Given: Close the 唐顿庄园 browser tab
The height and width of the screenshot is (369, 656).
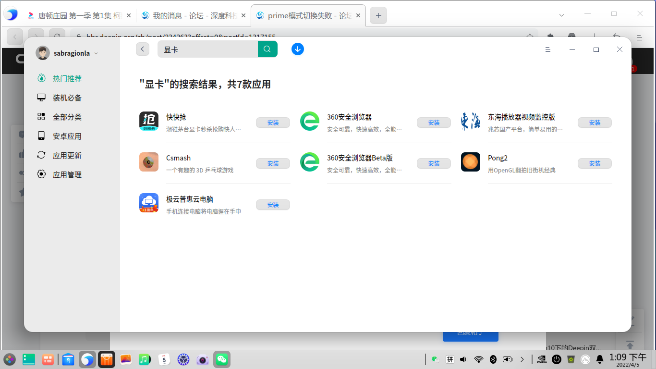Looking at the screenshot, I should pos(129,15).
